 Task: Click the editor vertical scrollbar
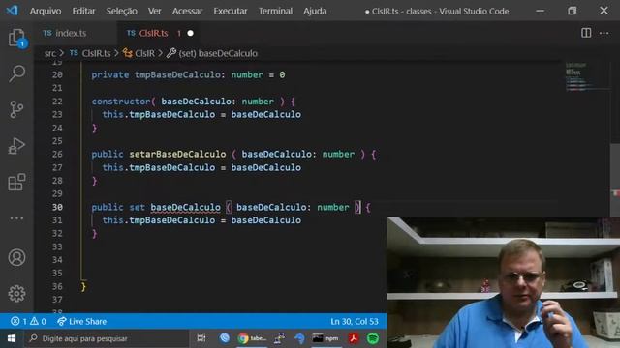click(615, 180)
